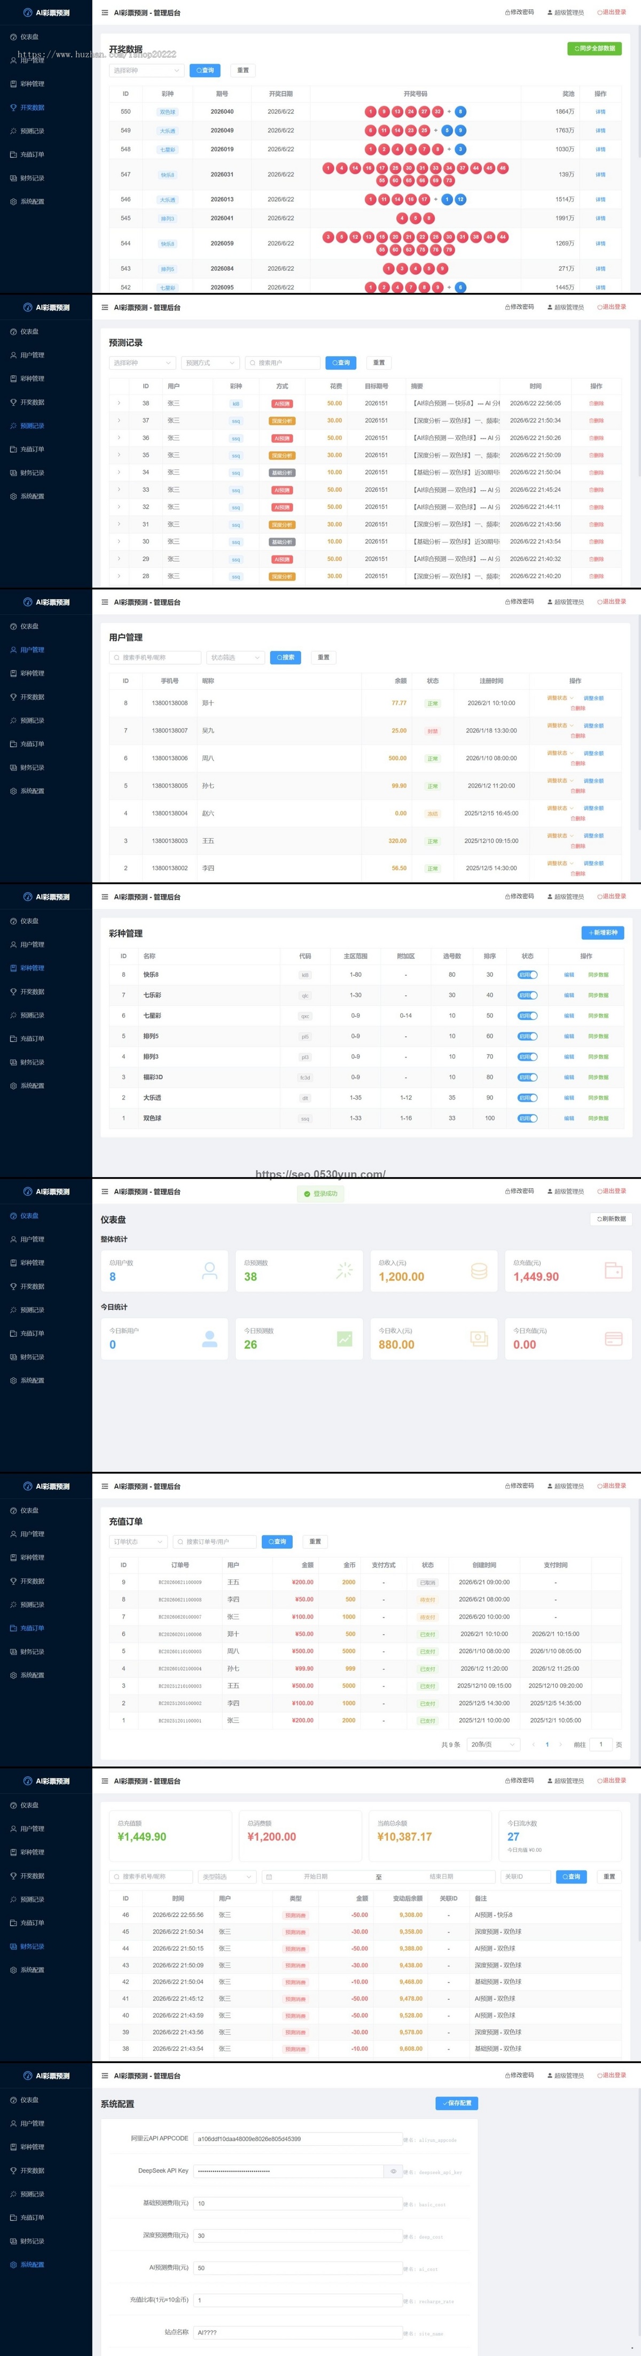Click the coins icon on 总收入 card

[479, 1270]
